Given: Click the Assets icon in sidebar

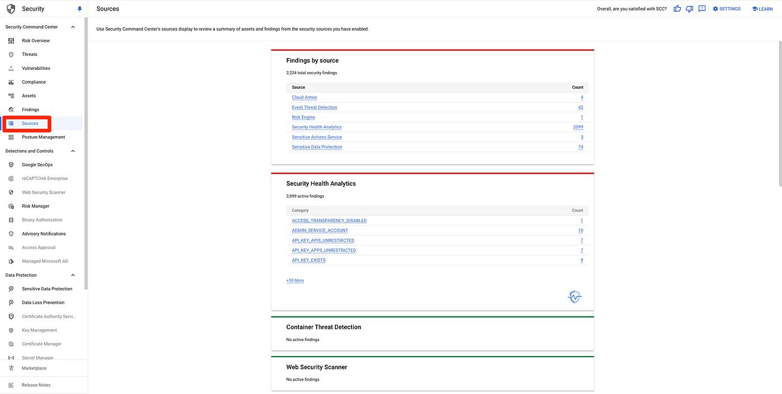Looking at the screenshot, I should (x=11, y=96).
